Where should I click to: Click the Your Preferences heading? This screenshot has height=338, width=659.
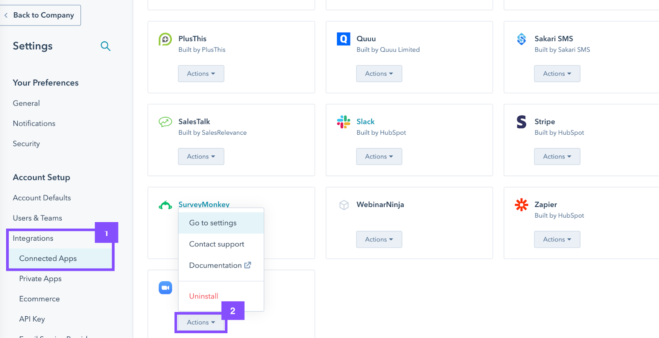click(x=46, y=83)
